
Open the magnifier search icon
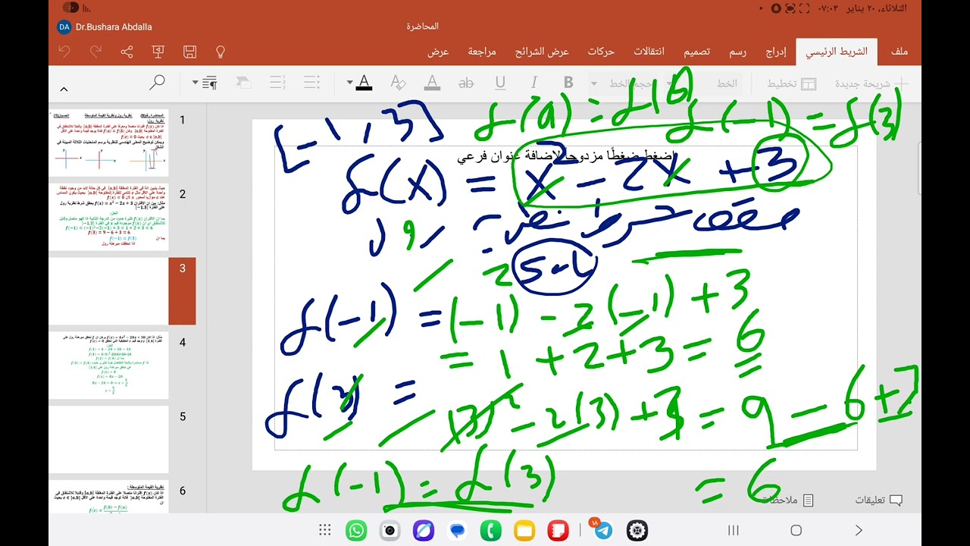(x=157, y=82)
